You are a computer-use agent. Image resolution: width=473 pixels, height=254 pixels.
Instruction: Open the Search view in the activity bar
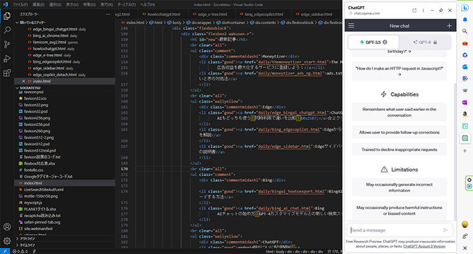tap(7, 30)
